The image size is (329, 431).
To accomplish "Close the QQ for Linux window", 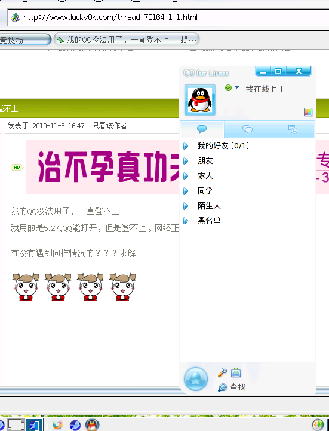I will [x=299, y=71].
